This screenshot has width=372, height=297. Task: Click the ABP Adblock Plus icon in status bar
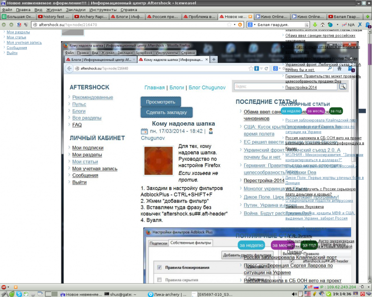tap(4, 287)
